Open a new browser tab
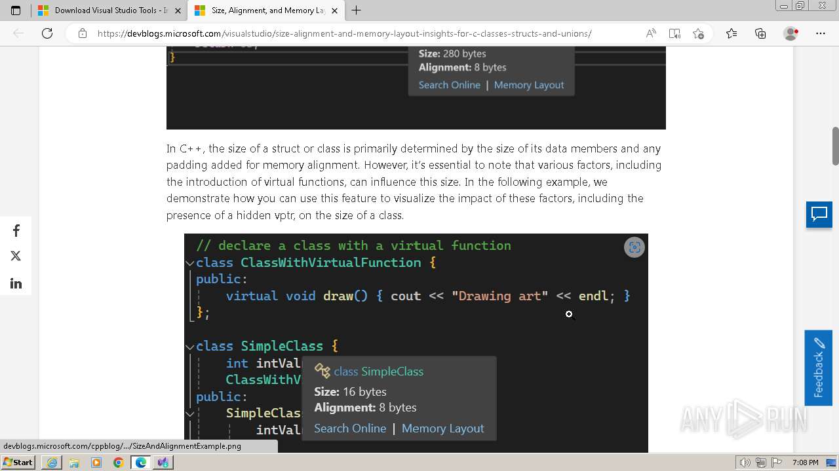The width and height of the screenshot is (839, 471). [357, 10]
